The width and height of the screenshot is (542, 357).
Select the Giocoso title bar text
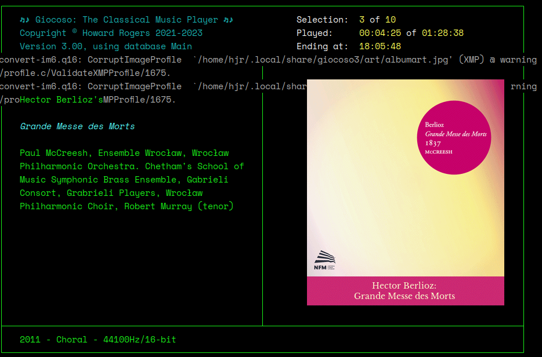125,19
